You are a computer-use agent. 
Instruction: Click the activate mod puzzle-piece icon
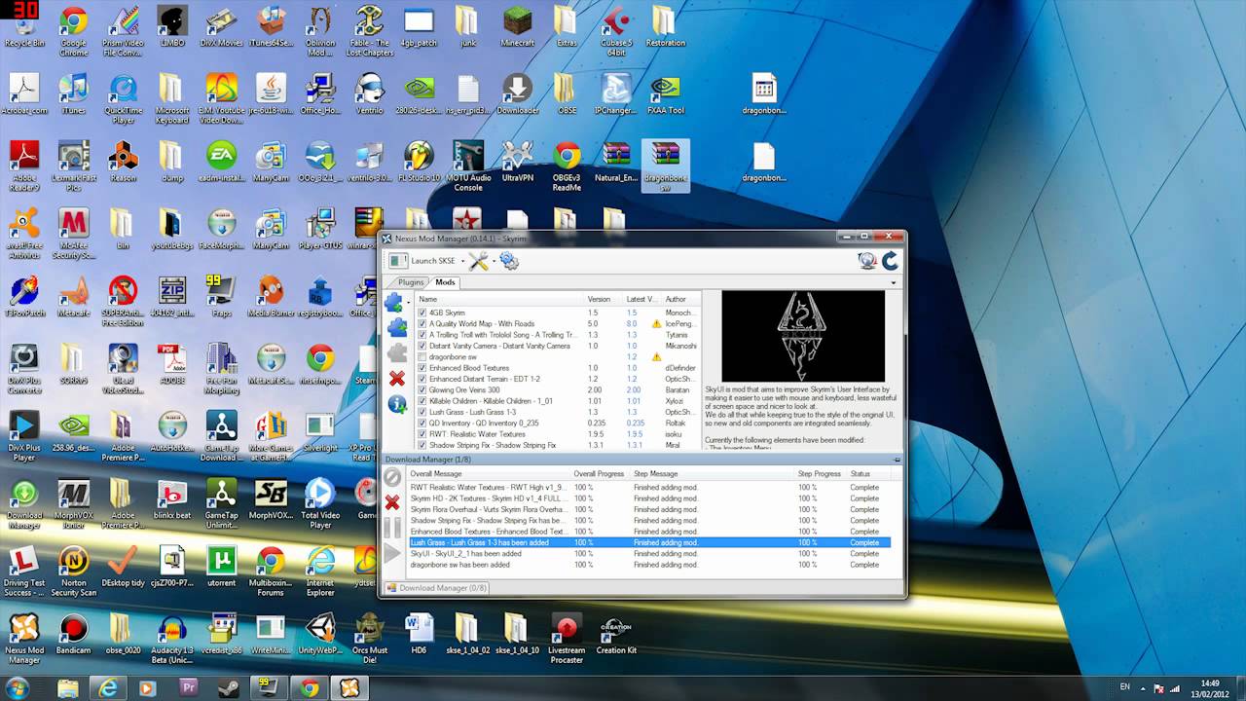(397, 328)
